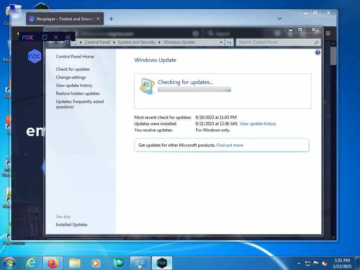Switch to Control Panel taskbar item
Screen dimensions: 360x270
pos(140,263)
